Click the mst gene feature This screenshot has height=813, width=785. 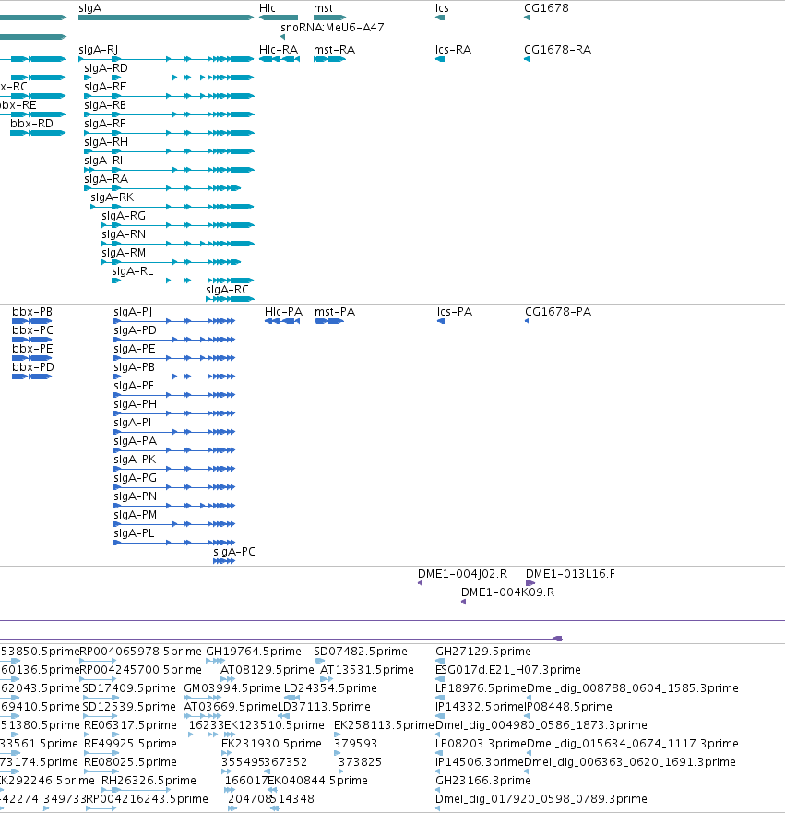[329, 18]
